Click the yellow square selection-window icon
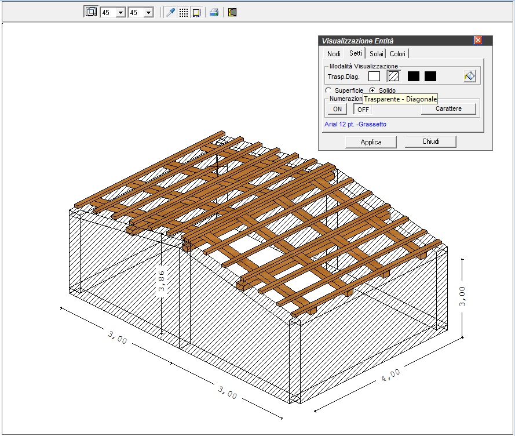Image resolution: width=515 pixels, height=436 pixels. [x=196, y=13]
